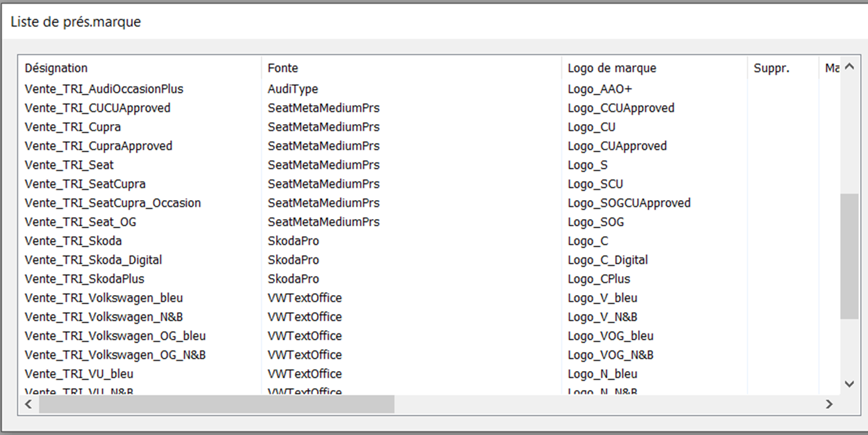
Task: Select the Vente_TRI_CUCUApproved entry
Action: [98, 108]
